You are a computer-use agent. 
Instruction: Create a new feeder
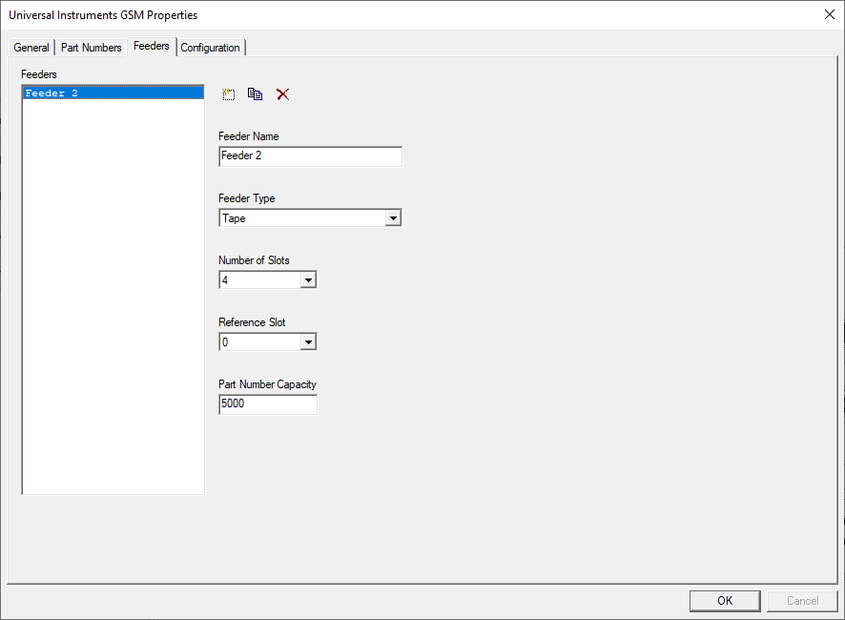tap(228, 93)
